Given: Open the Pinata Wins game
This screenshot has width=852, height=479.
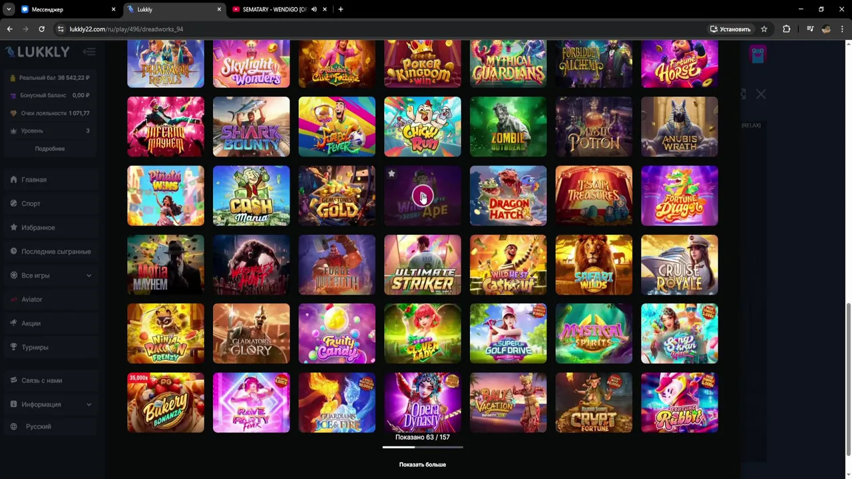Looking at the screenshot, I should (166, 196).
